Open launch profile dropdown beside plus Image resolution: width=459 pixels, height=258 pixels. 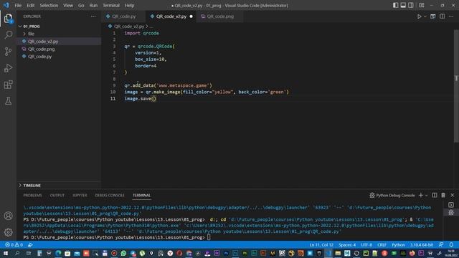[426, 196]
